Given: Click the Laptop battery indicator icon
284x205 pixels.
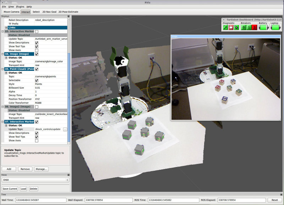Looking at the screenshot, I should (274, 27).
